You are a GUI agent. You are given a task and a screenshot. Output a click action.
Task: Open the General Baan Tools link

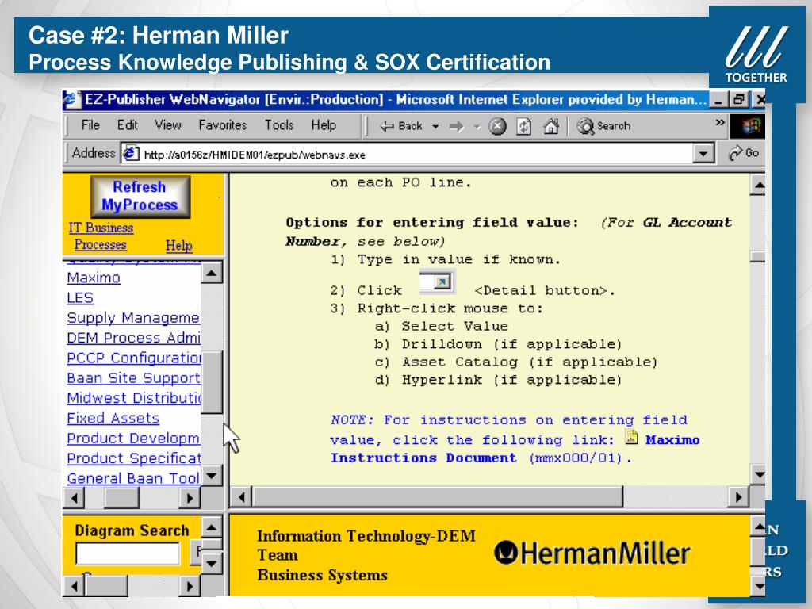click(133, 478)
